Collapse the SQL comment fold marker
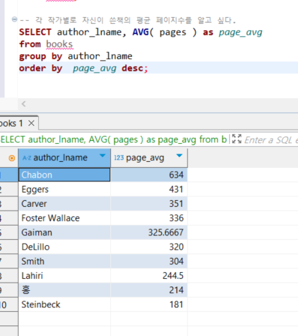 [x=14, y=19]
